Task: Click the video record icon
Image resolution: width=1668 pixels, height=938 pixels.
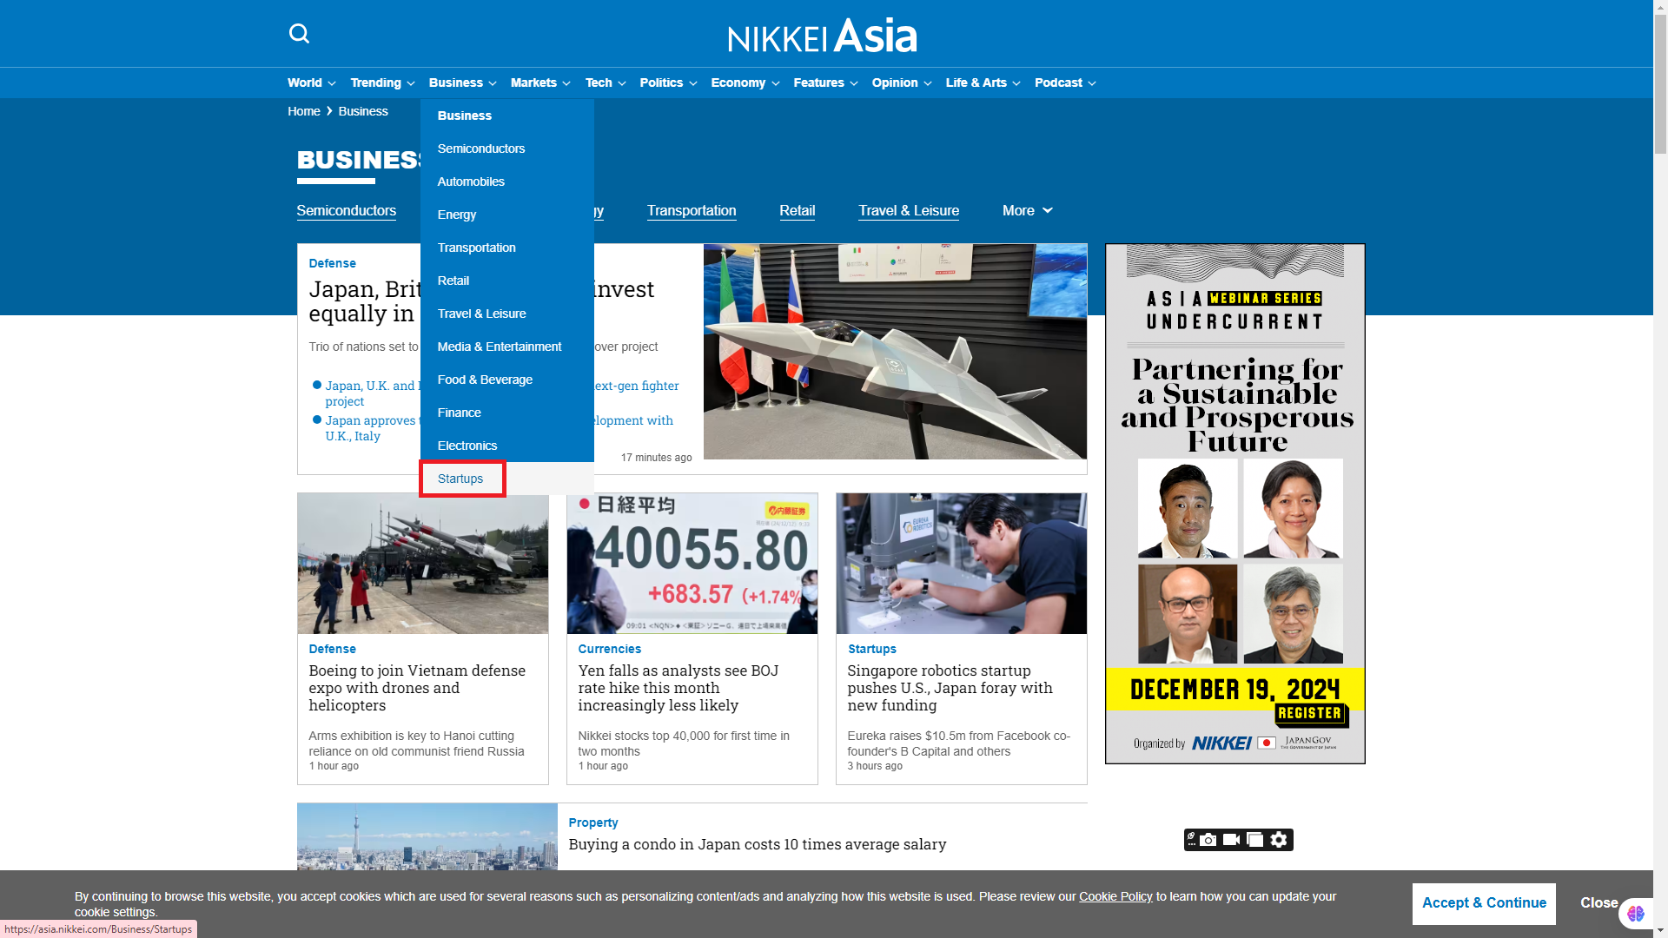Action: 1231,840
